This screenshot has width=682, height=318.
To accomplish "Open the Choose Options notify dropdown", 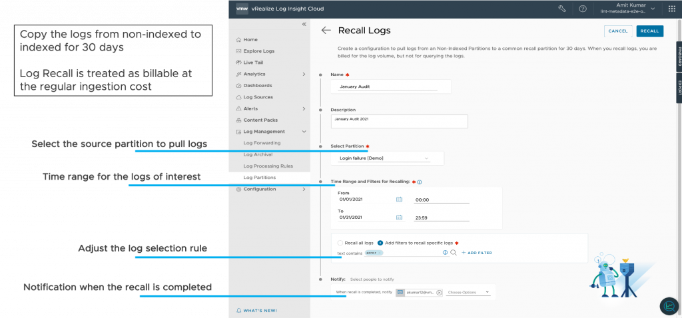I will coord(468,292).
